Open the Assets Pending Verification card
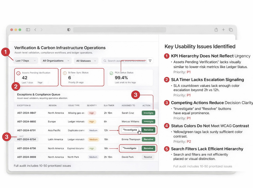This screenshot has width=253, height=190. 36,77
